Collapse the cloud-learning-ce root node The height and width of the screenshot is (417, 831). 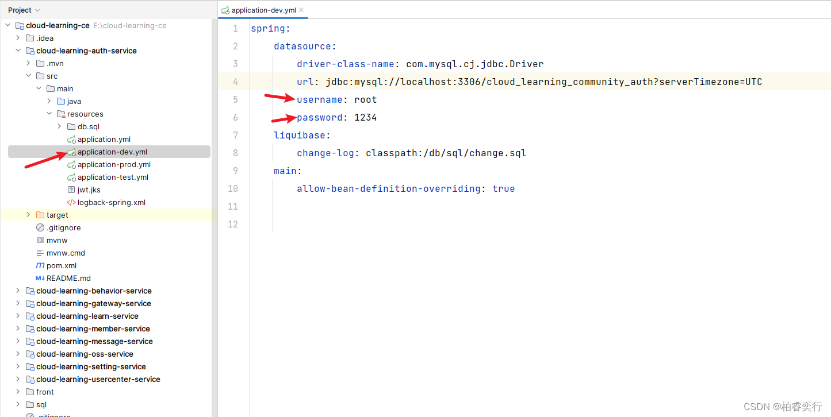(8, 25)
